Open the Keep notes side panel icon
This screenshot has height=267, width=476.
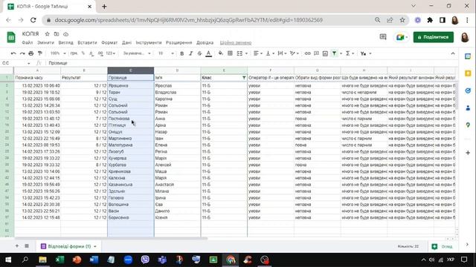click(468, 73)
